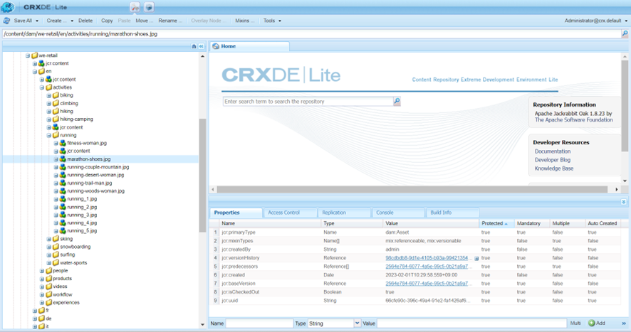Screen dimensions: 631x332
Task: Open the jcr:baseVersion reference link
Action: pyautogui.click(x=427, y=284)
